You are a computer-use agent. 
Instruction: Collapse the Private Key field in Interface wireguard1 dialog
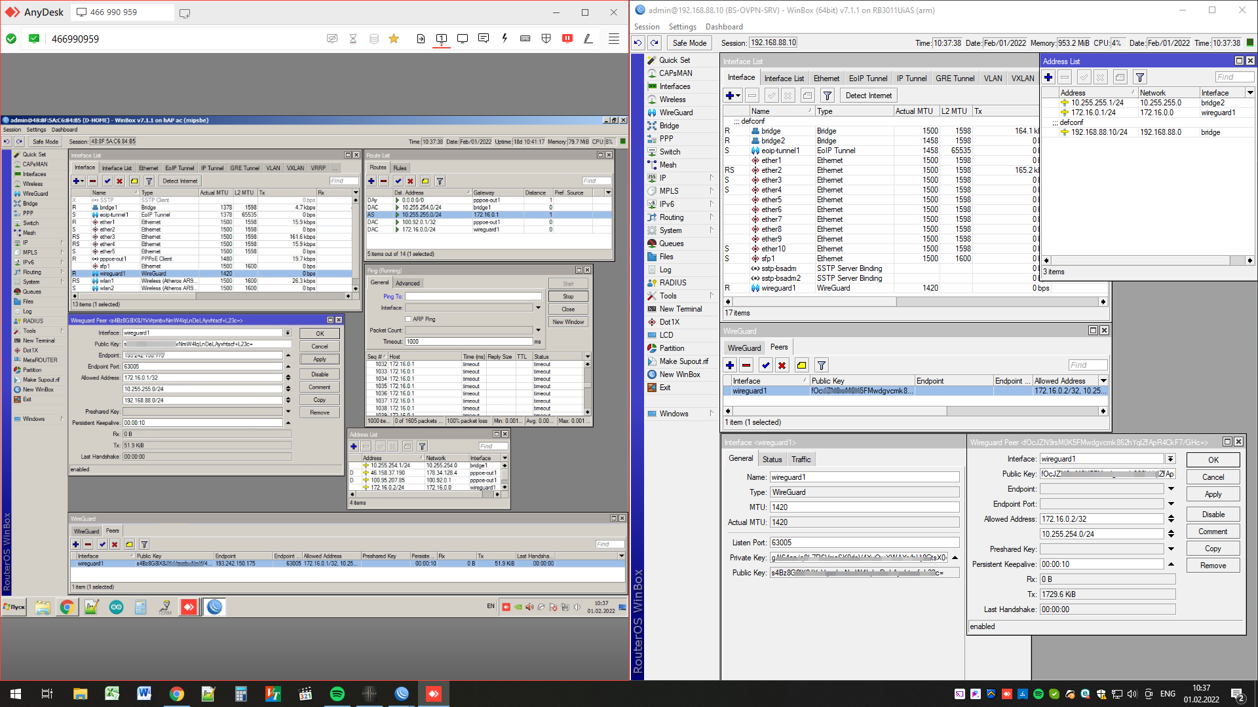[955, 558]
